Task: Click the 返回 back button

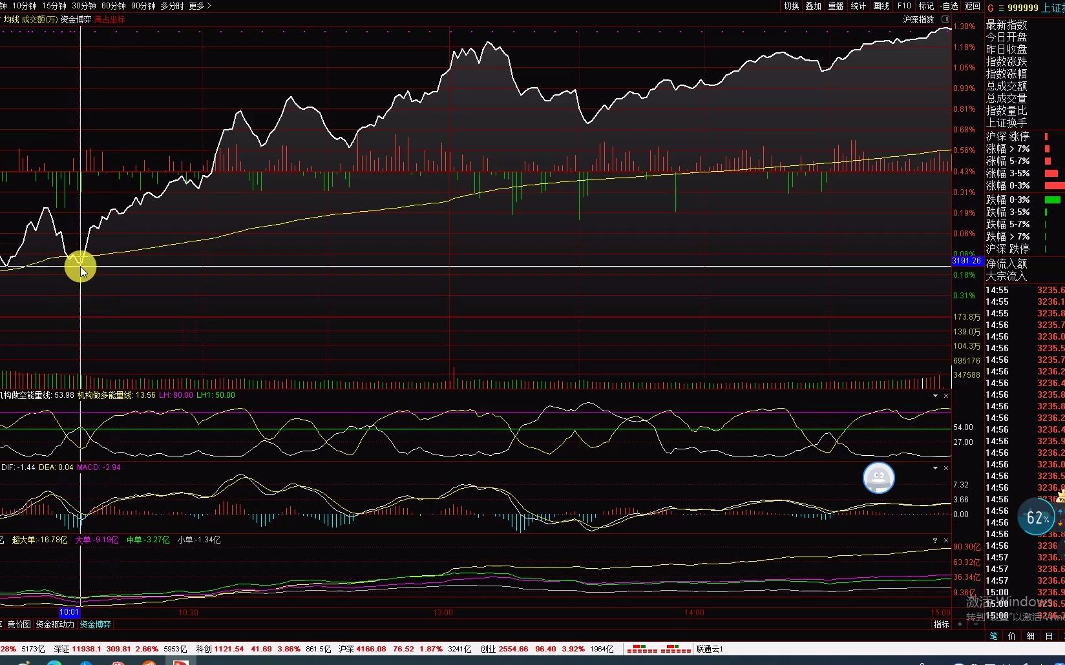Action: click(972, 6)
